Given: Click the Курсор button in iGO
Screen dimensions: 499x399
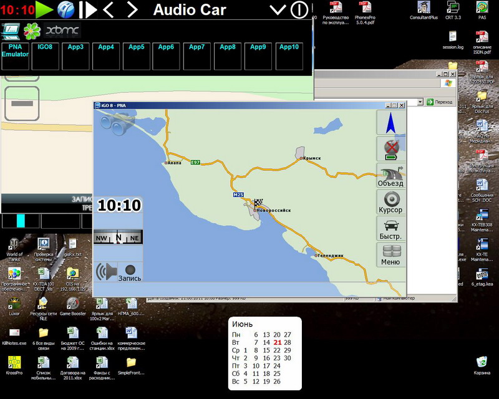Looking at the screenshot, I should pyautogui.click(x=391, y=203).
